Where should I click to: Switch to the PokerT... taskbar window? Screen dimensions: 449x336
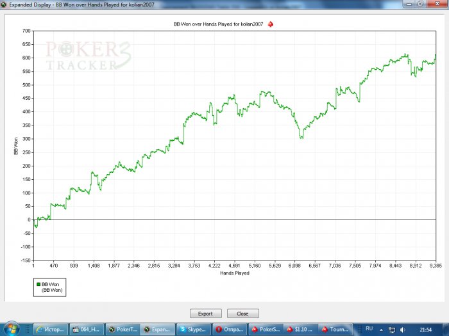(x=123, y=330)
